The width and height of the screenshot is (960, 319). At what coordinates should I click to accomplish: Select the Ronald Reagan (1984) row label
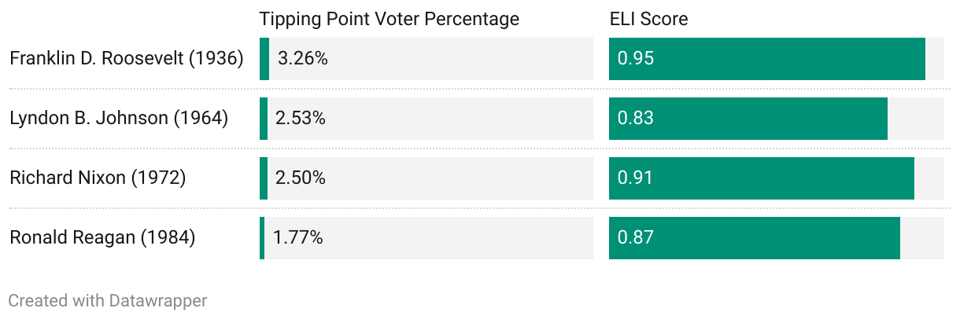(x=102, y=238)
